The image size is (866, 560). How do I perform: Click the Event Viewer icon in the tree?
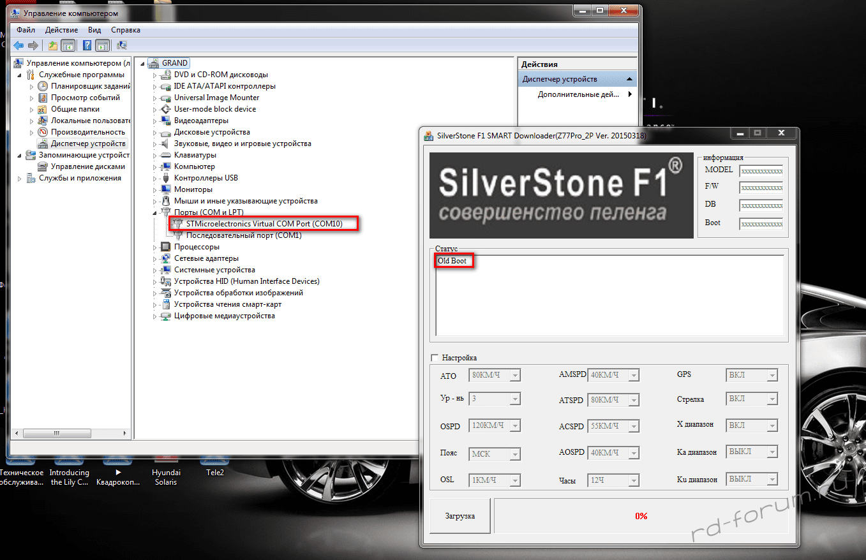(x=43, y=98)
